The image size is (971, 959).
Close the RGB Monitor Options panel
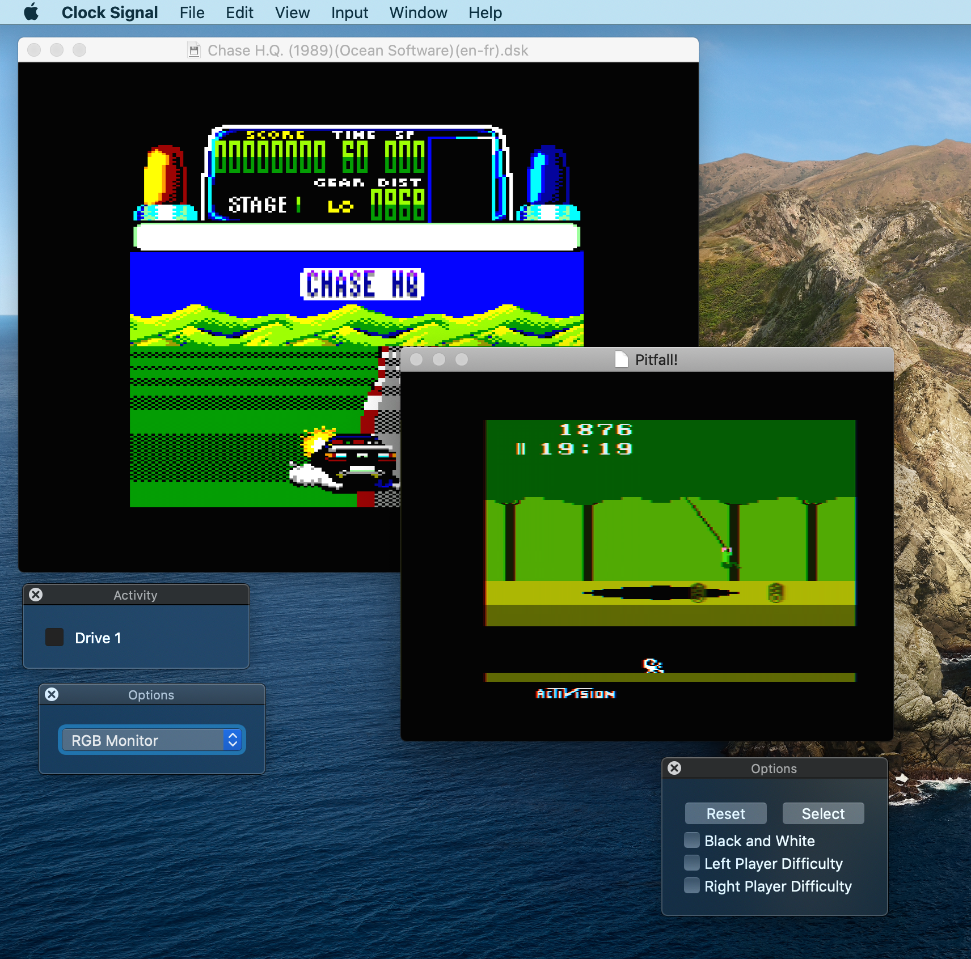click(x=53, y=694)
